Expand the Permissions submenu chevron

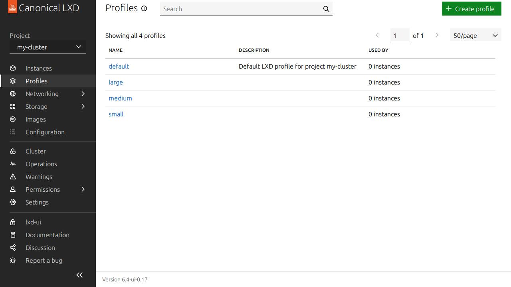83,189
